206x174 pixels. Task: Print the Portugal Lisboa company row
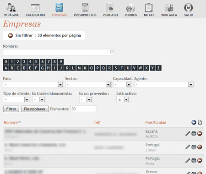(x=194, y=147)
